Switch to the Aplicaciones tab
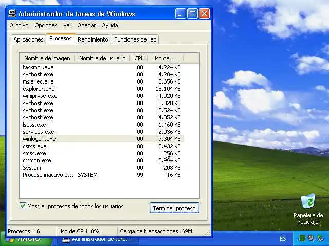 (x=28, y=39)
